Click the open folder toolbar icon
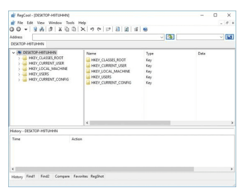244x194 pixels. (x=108, y=29)
